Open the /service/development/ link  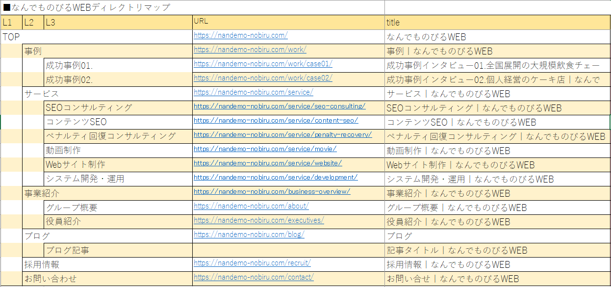coord(276,178)
